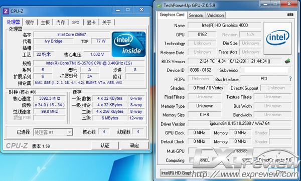301x181 pixels.
Task: Click the GPU-Z screenshot camera icon
Action: (290, 15)
